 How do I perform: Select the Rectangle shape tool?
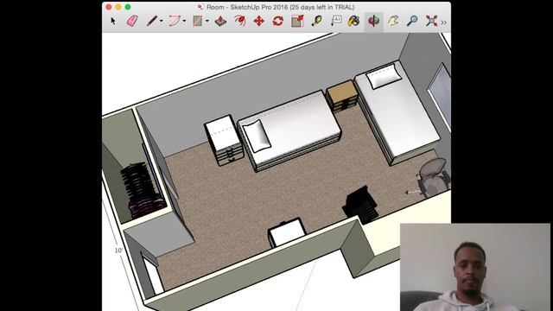[x=198, y=21]
